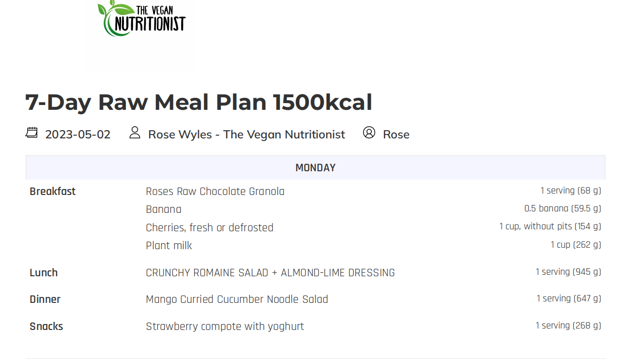Click the Lunch meal label

click(44, 273)
